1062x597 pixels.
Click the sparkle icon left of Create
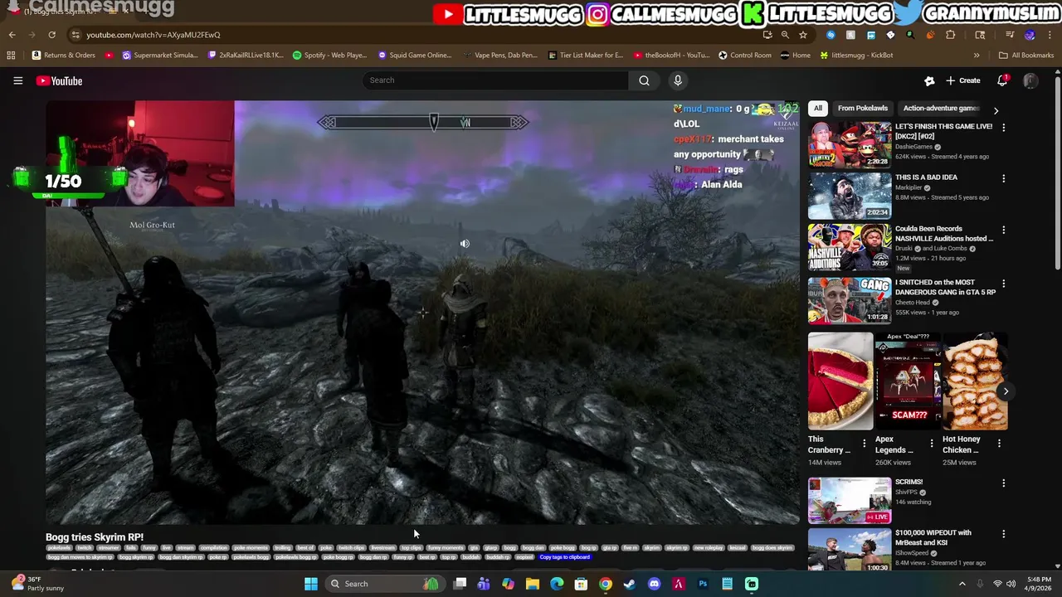tap(929, 80)
